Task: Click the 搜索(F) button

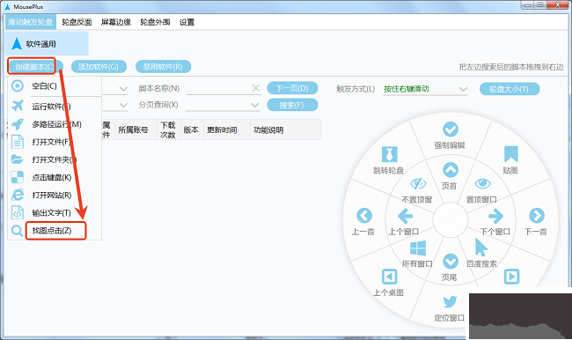Action: coord(292,105)
